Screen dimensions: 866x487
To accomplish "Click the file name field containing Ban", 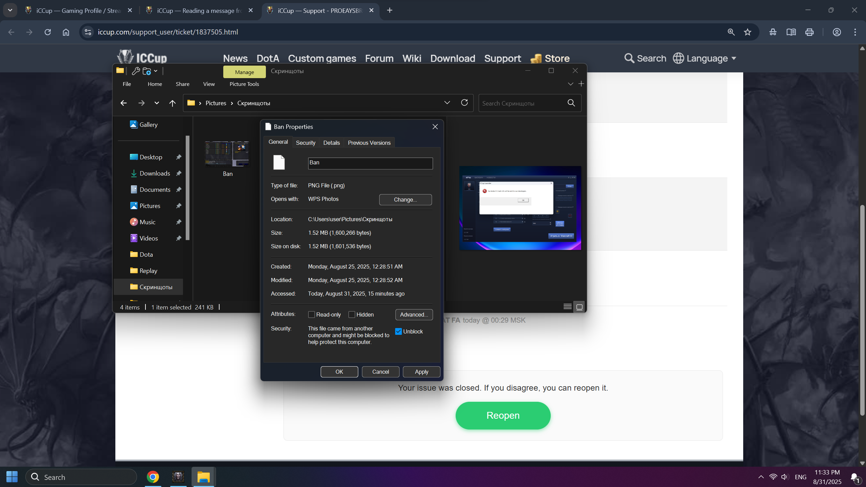I will (x=370, y=163).
